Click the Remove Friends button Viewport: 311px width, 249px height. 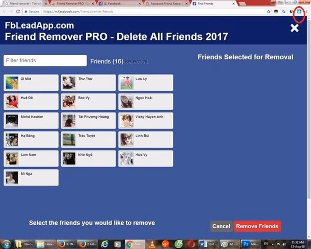(257, 226)
